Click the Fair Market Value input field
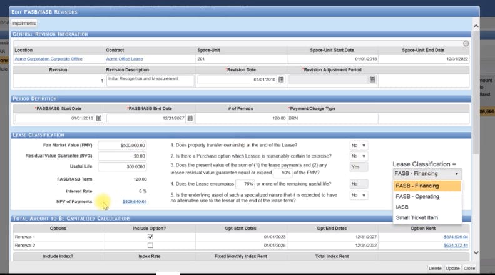495x275 pixels. pyautogui.click(x=122, y=146)
